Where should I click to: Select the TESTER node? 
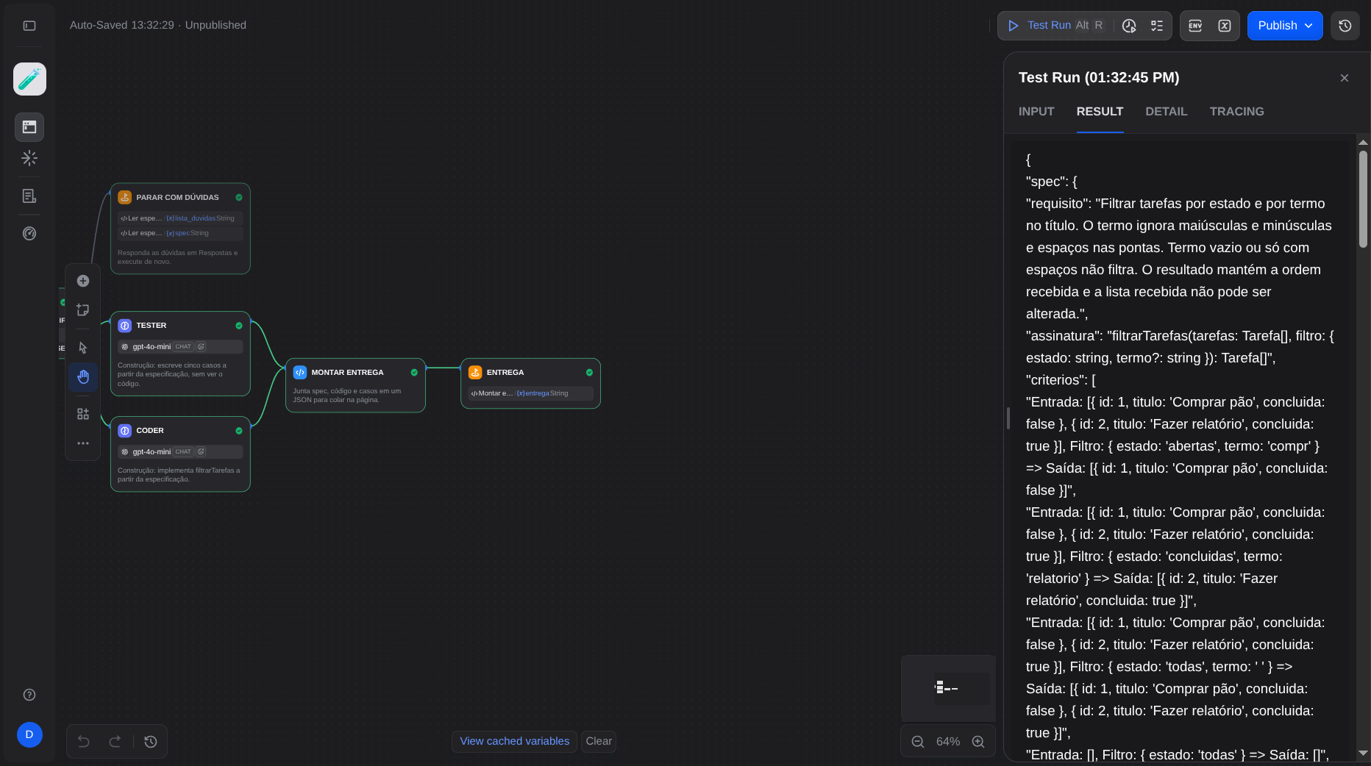(x=180, y=354)
